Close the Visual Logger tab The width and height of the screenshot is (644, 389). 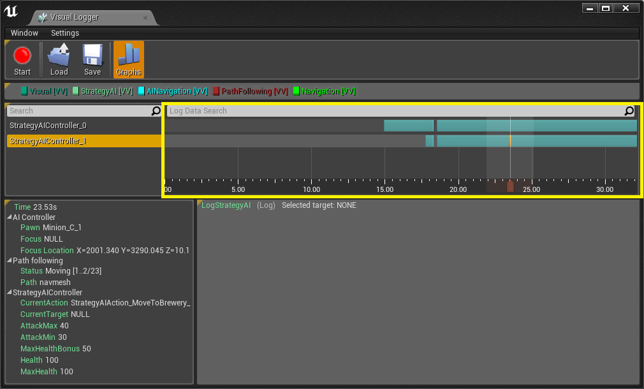click(x=145, y=18)
